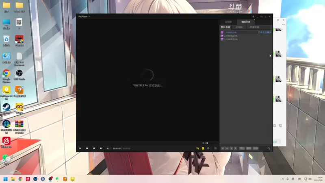Viewport: 325px width, 183px height.
Task: Switch to the 播放列表 playlist tab
Action: click(246, 22)
